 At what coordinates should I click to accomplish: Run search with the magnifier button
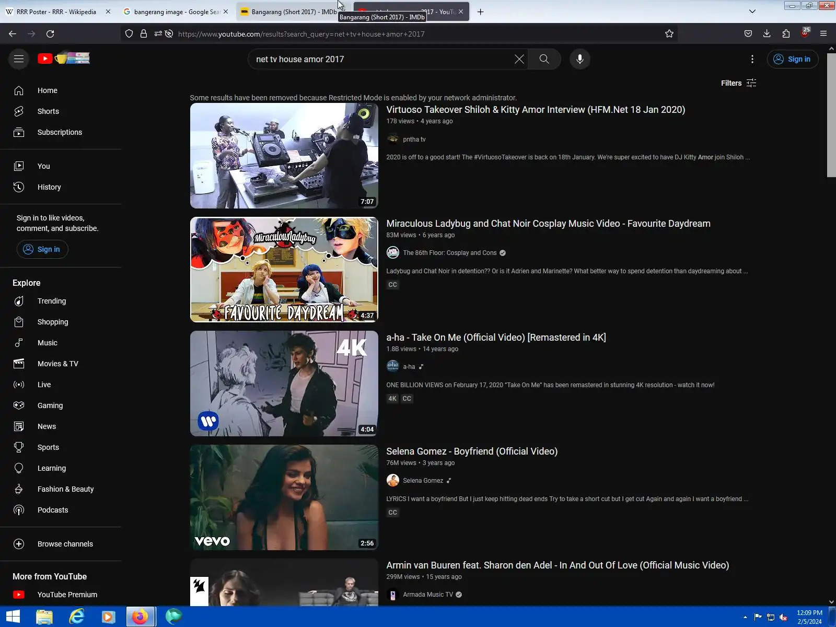coord(544,59)
